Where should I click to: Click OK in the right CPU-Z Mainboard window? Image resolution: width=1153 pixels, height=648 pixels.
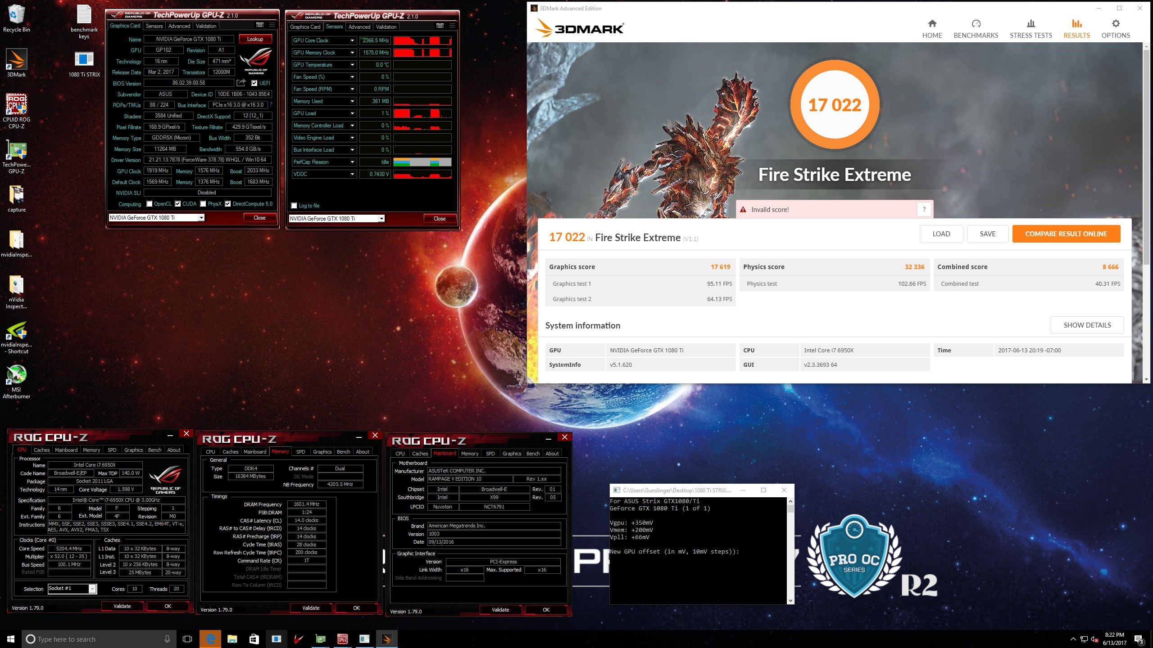point(546,610)
